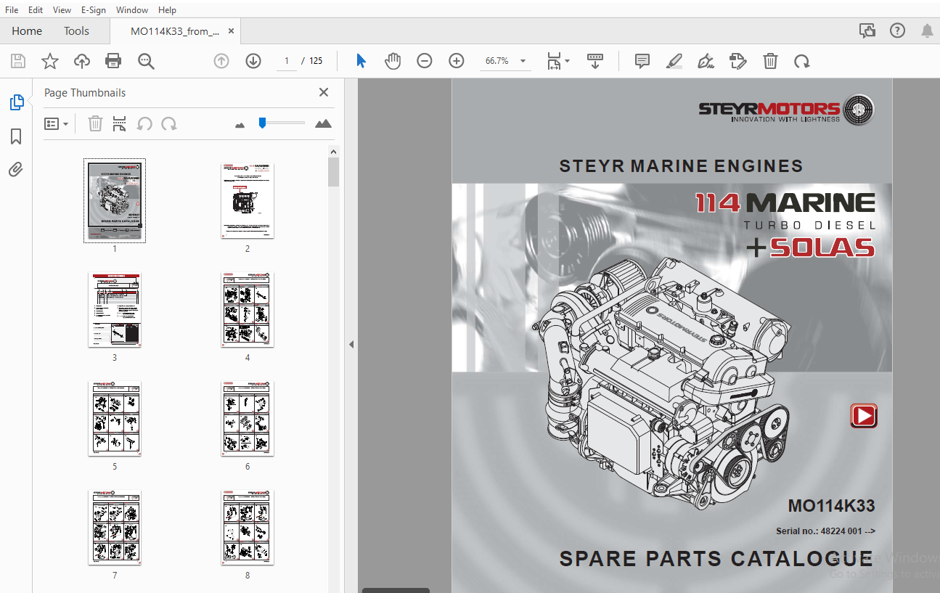This screenshot has width=940, height=593.
Task: Click the stamp tool icon
Action: [738, 61]
